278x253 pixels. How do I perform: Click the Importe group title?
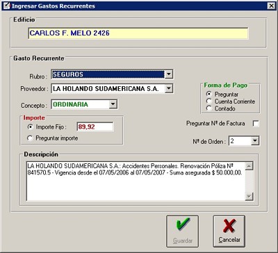point(34,117)
